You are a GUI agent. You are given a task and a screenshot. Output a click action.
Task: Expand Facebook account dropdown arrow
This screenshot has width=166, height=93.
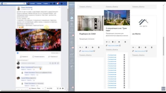[65, 3]
